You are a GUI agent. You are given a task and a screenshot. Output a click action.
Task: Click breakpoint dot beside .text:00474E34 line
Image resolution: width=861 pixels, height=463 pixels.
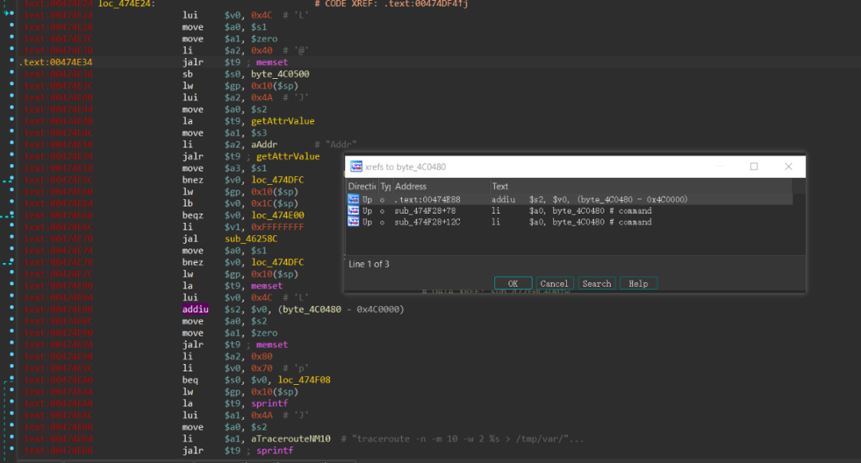pyautogui.click(x=11, y=61)
